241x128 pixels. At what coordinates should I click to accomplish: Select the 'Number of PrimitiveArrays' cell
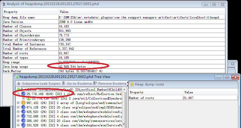[30, 40]
